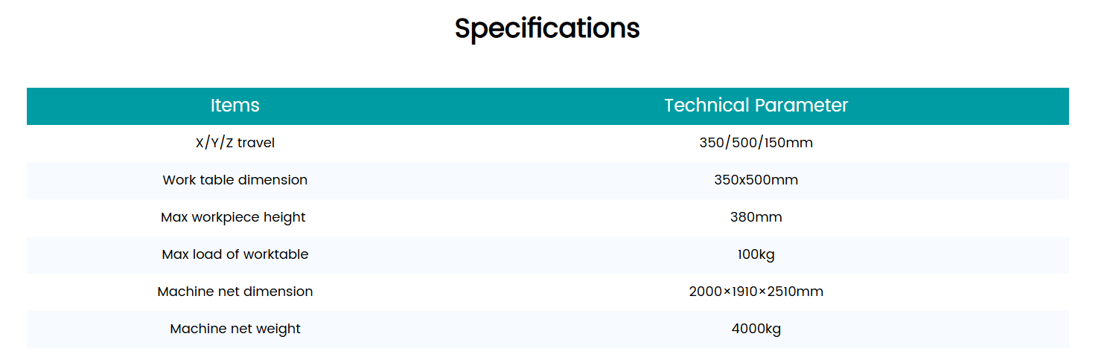Click the 350 X-travel value
The height and width of the screenshot is (357, 1107).
[x=712, y=143]
